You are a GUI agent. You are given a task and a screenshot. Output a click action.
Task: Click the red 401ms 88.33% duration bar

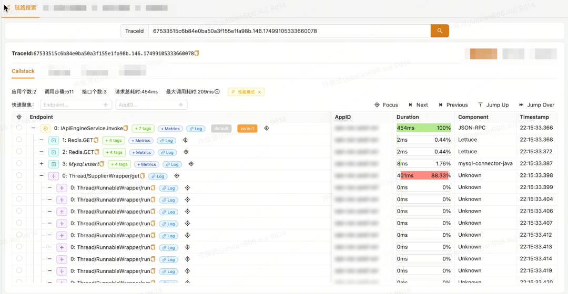coord(424,175)
